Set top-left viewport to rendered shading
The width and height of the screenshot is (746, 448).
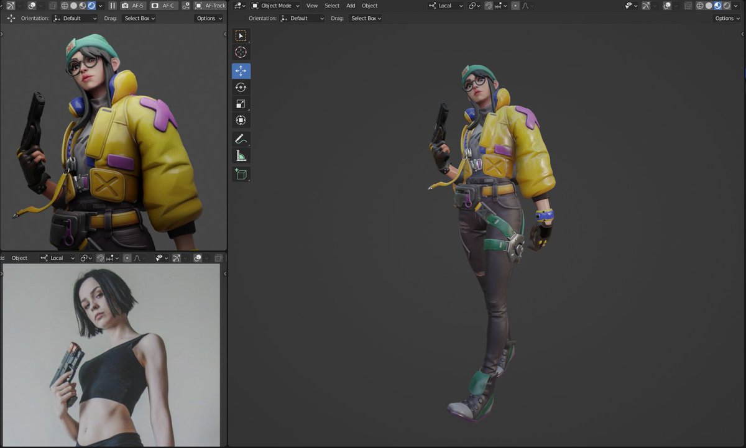pyautogui.click(x=91, y=6)
